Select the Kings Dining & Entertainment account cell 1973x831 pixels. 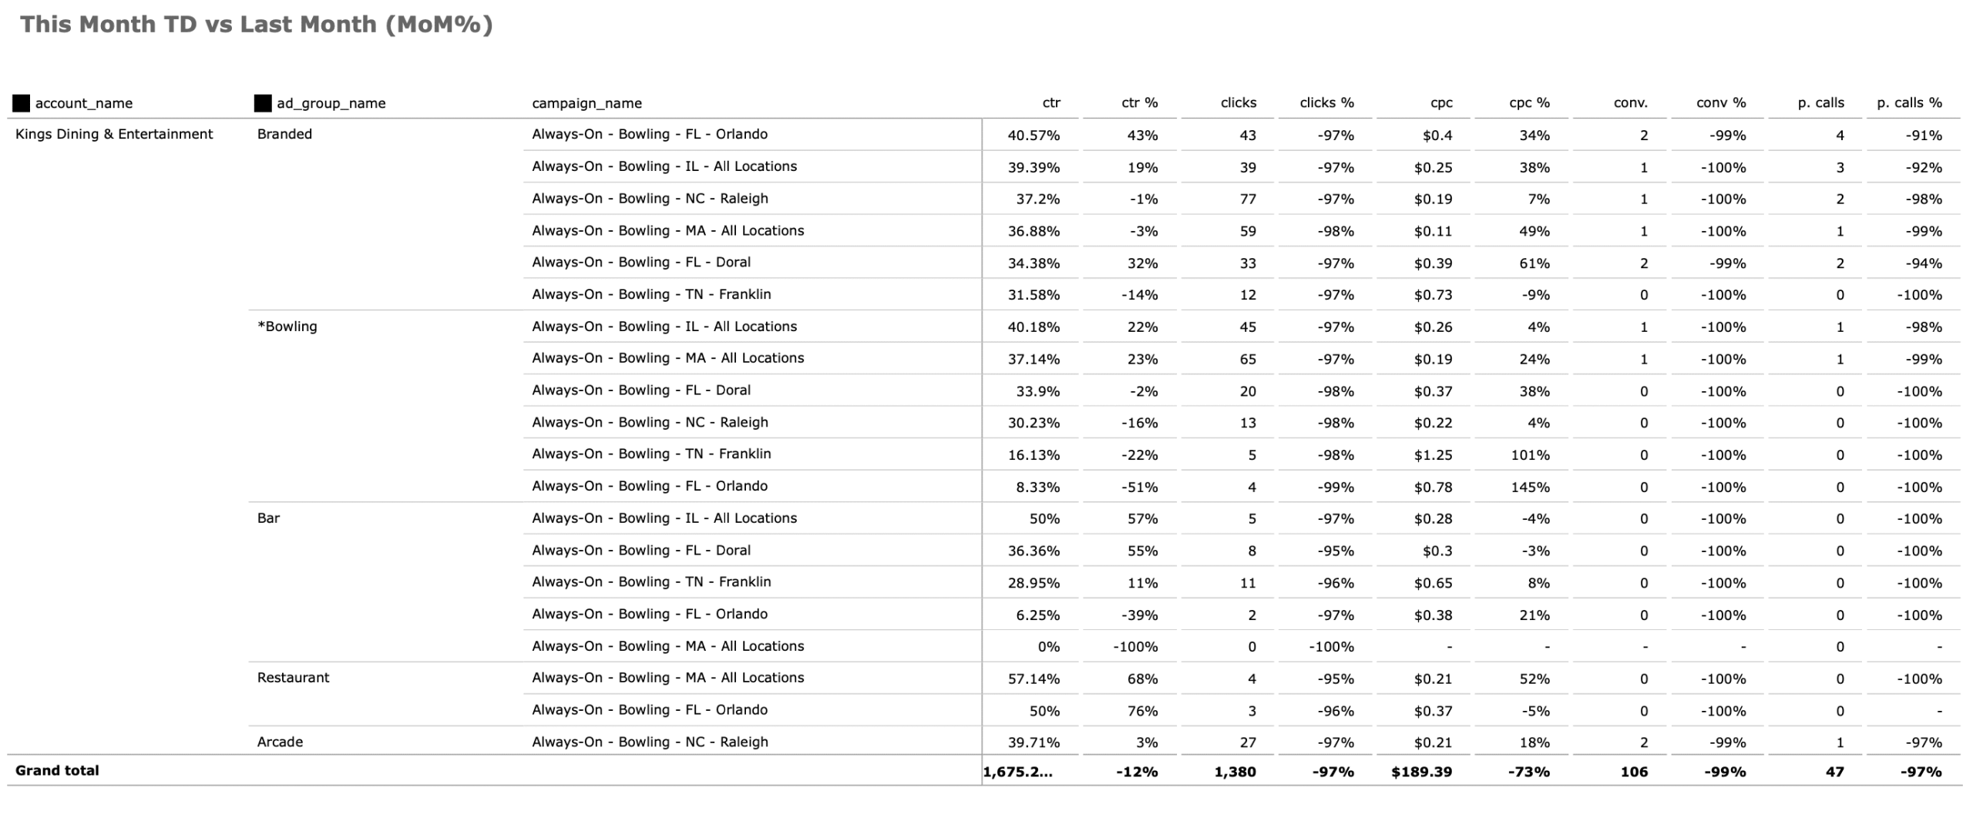tap(114, 134)
